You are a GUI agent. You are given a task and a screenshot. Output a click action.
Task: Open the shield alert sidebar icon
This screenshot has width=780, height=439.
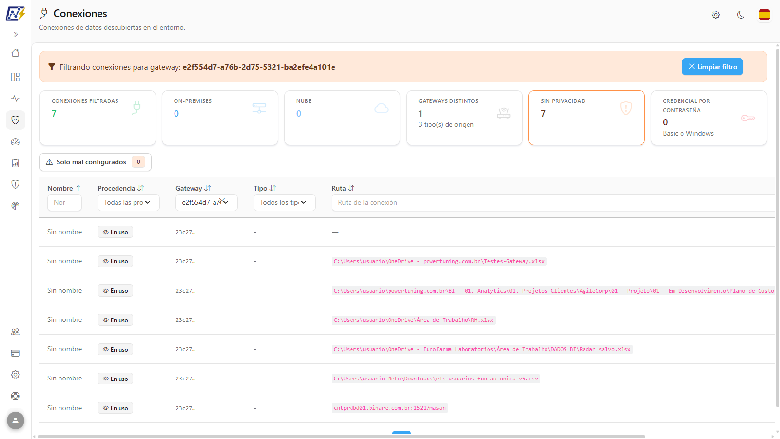[x=16, y=184]
